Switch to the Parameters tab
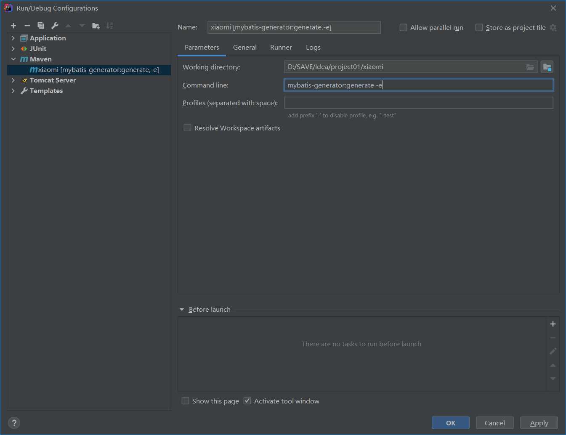Image resolution: width=566 pixels, height=435 pixels. click(x=202, y=48)
